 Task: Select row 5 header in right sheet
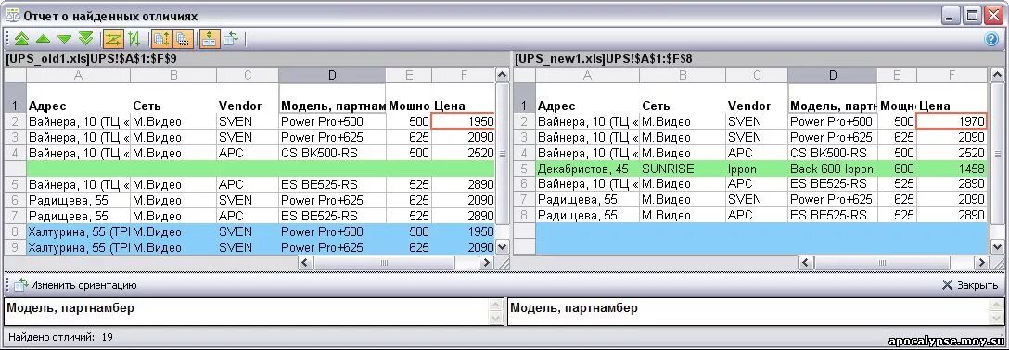point(525,169)
